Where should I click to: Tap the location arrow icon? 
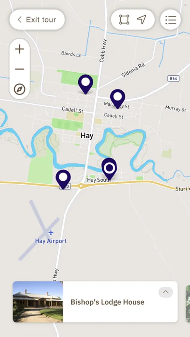click(142, 19)
